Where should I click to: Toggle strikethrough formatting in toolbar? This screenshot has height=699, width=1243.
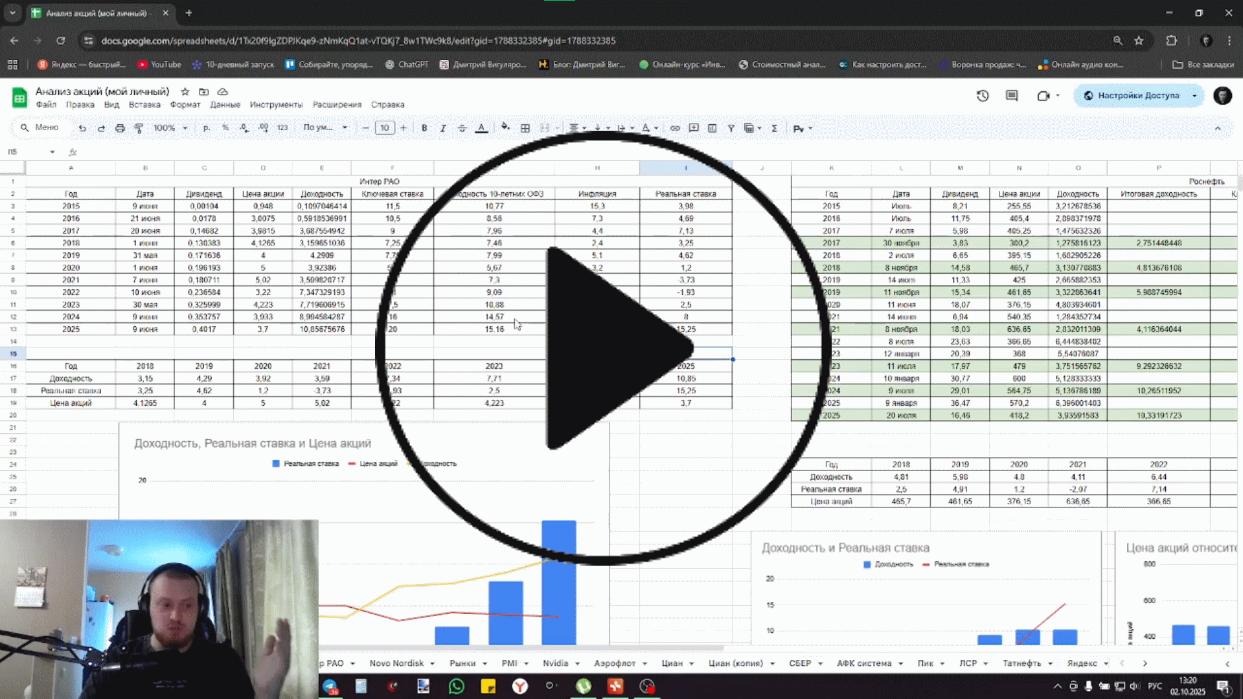click(462, 128)
